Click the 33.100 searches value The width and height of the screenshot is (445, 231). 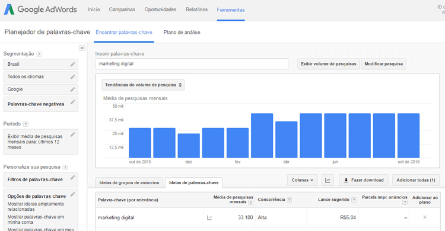tap(245, 217)
